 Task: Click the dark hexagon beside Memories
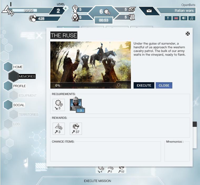[x=13, y=76]
